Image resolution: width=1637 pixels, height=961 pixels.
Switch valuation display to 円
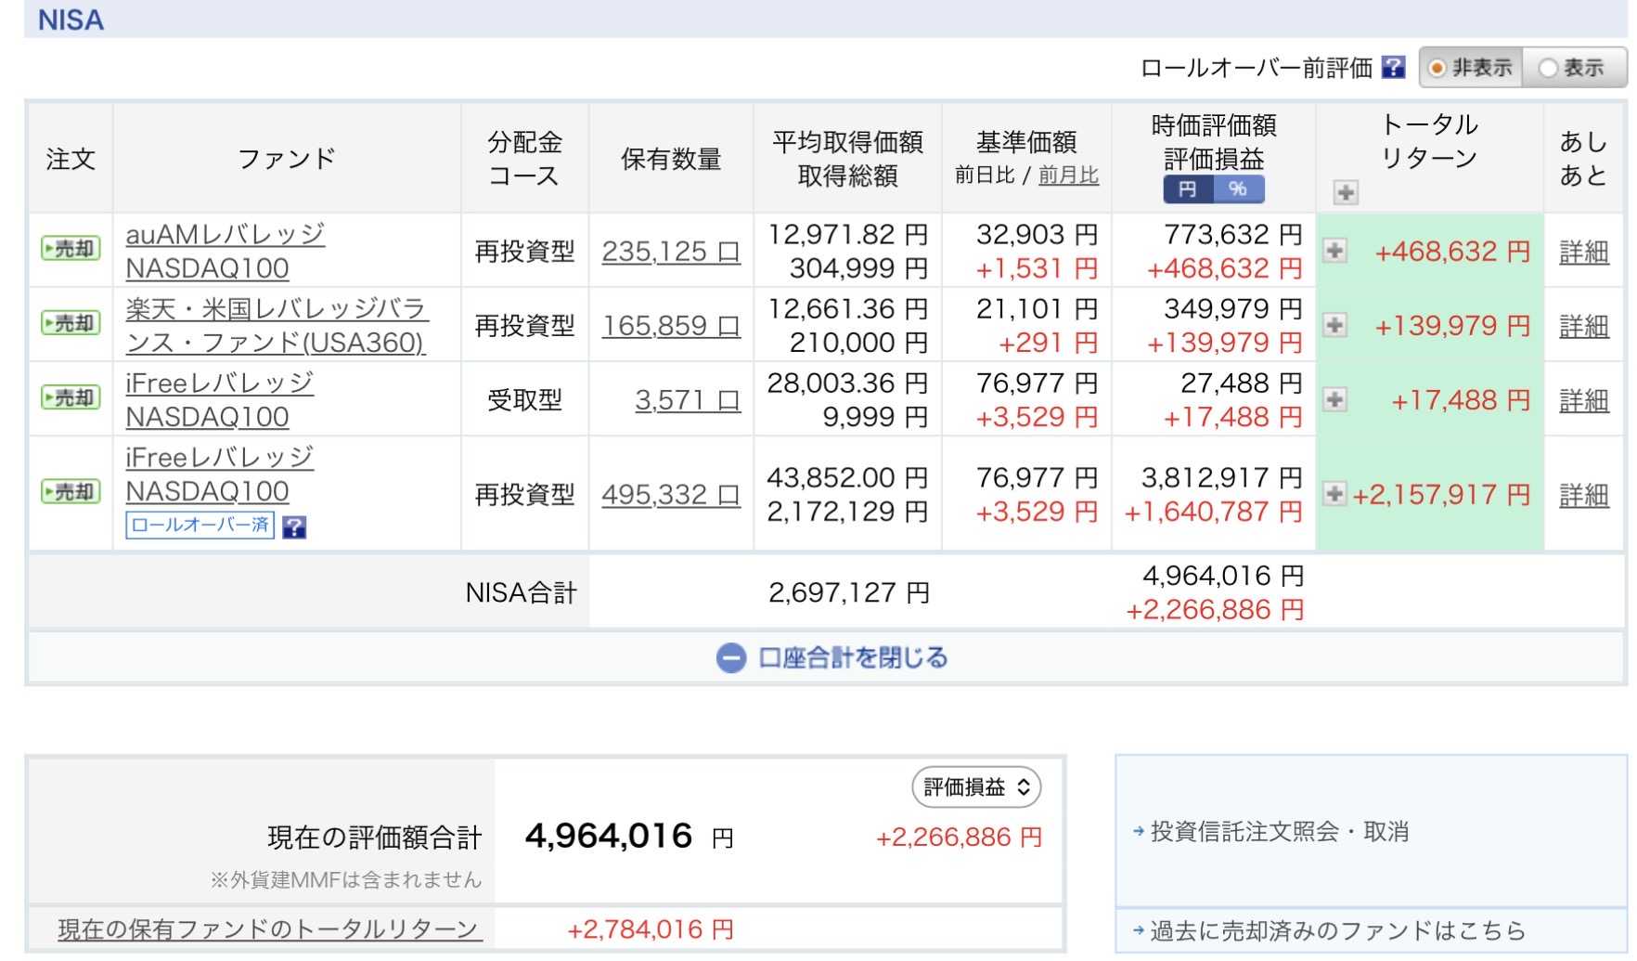pyautogui.click(x=1188, y=189)
